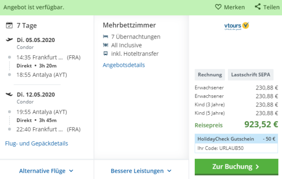Click the landing airplane icon for 12.05.2020
The height and width of the screenshot is (179, 282).
[x=9, y=94]
